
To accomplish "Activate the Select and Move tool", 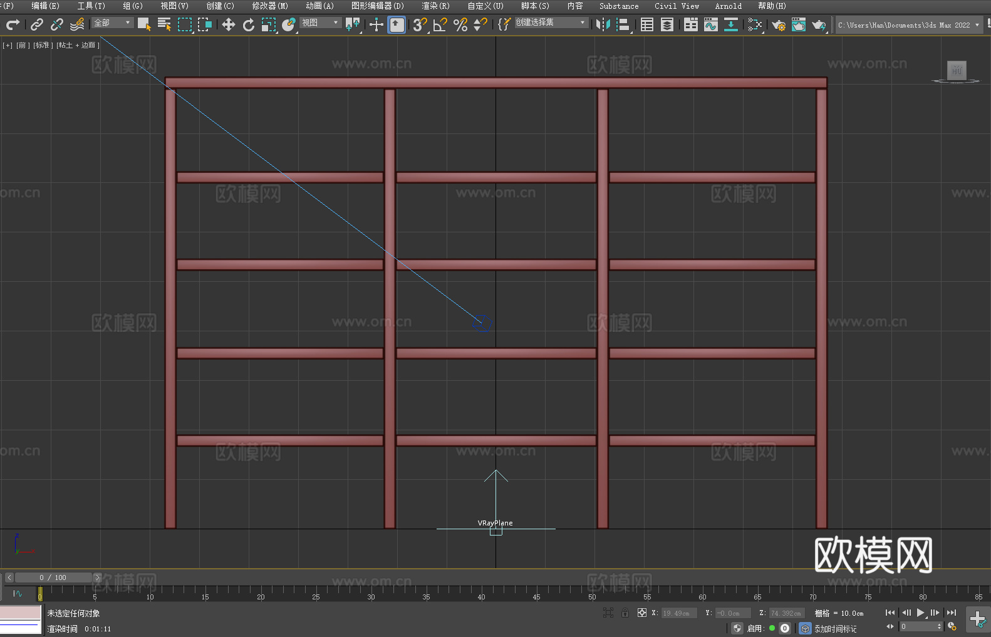I will pyautogui.click(x=228, y=24).
